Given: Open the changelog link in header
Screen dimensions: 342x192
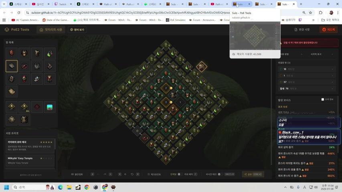Looking at the screenshot, I should 302,30.
